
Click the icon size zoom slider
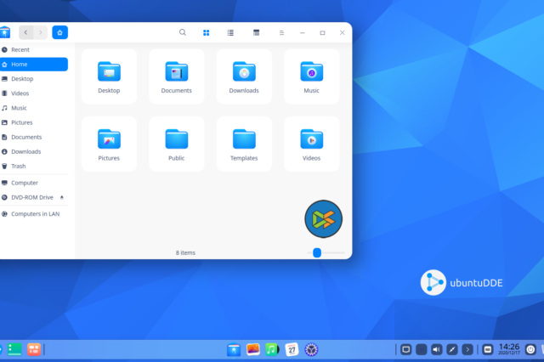(x=317, y=252)
